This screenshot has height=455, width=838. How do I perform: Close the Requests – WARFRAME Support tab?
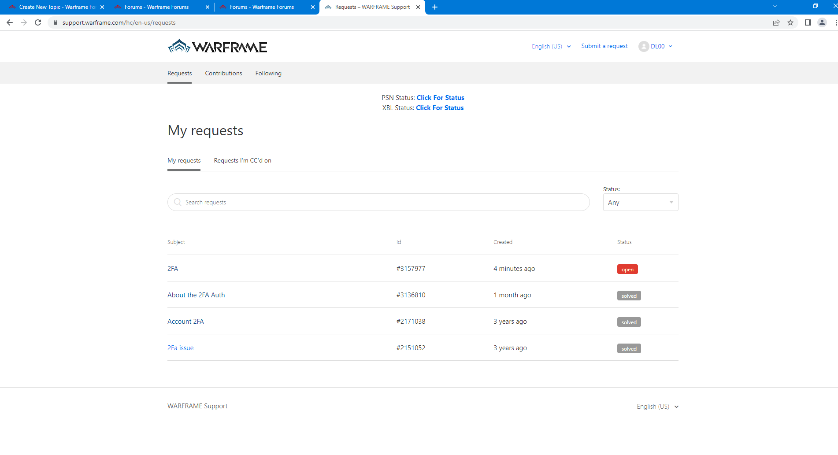coord(418,7)
